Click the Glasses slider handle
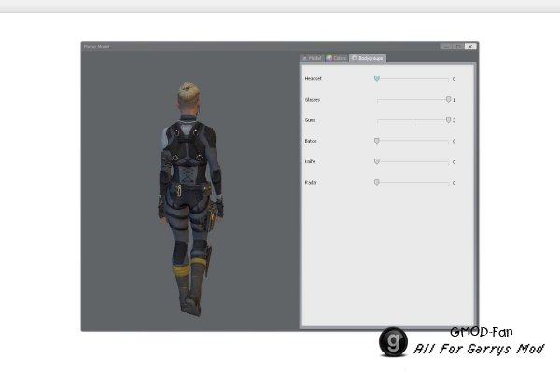 pyautogui.click(x=448, y=99)
